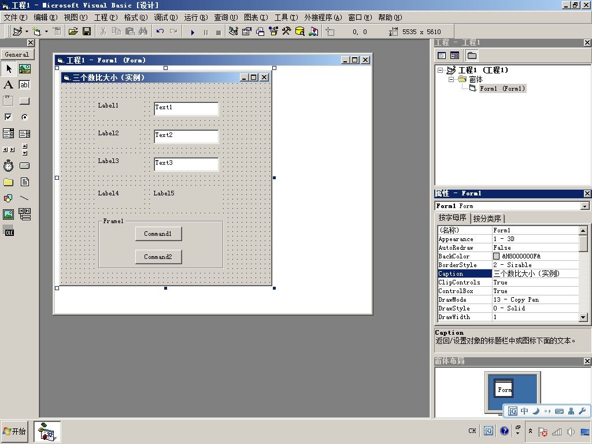Select the ListBox tool
The width and height of the screenshot is (592, 444).
(x=24, y=134)
